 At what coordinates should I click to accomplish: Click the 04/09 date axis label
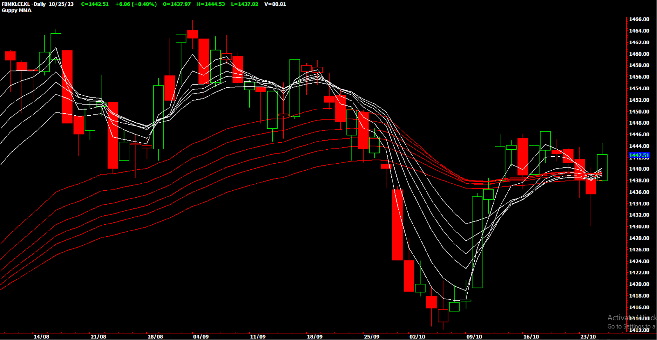(x=201, y=337)
